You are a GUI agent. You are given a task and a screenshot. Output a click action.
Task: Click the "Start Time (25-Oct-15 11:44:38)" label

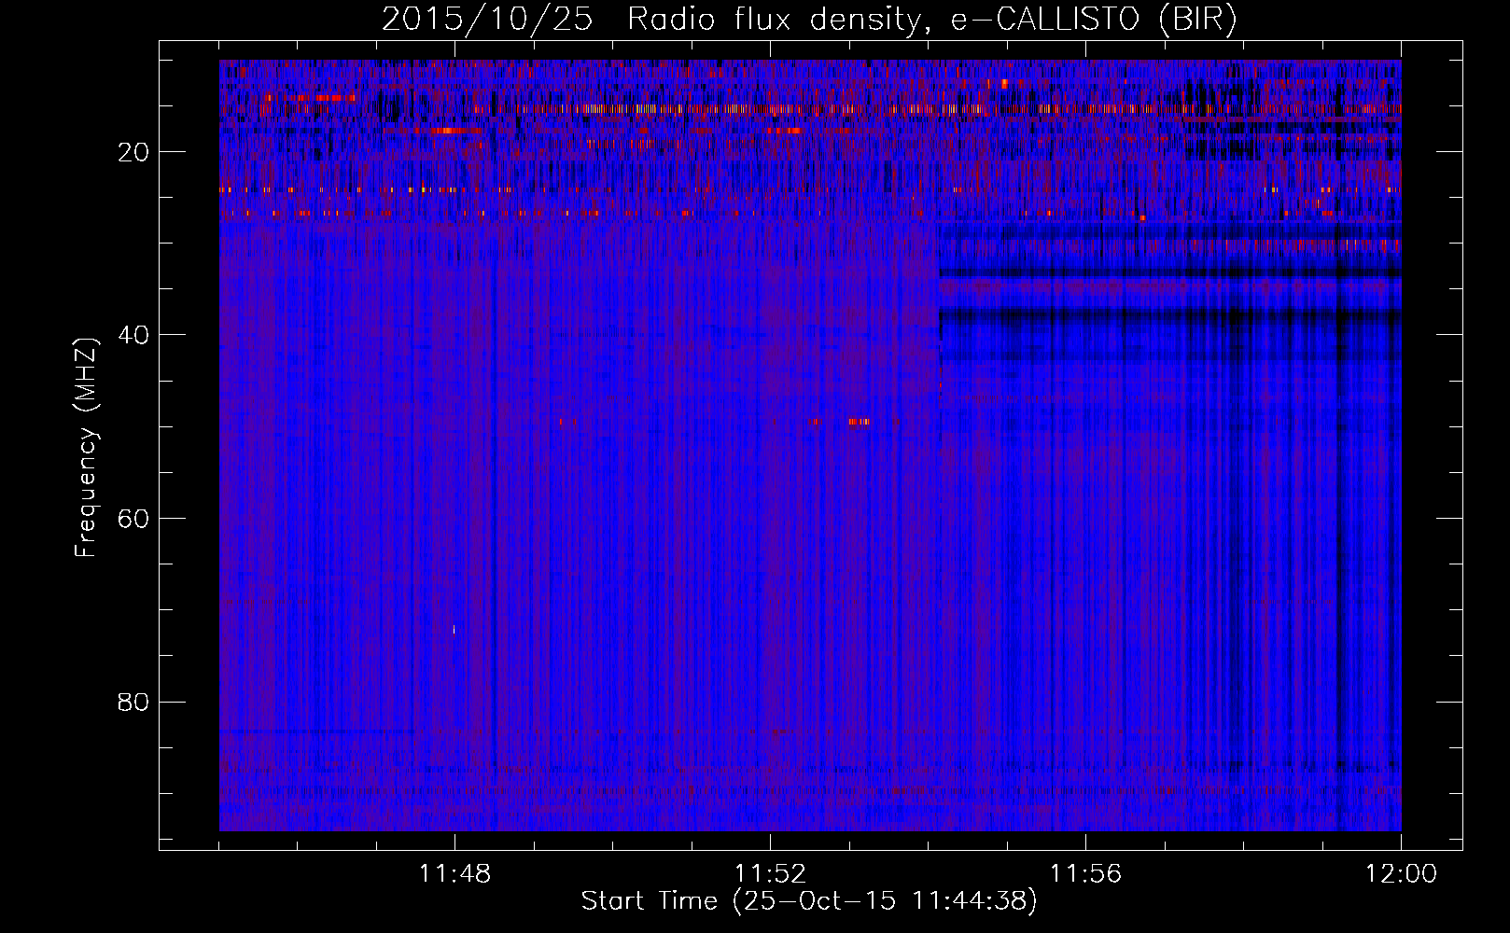(x=809, y=901)
